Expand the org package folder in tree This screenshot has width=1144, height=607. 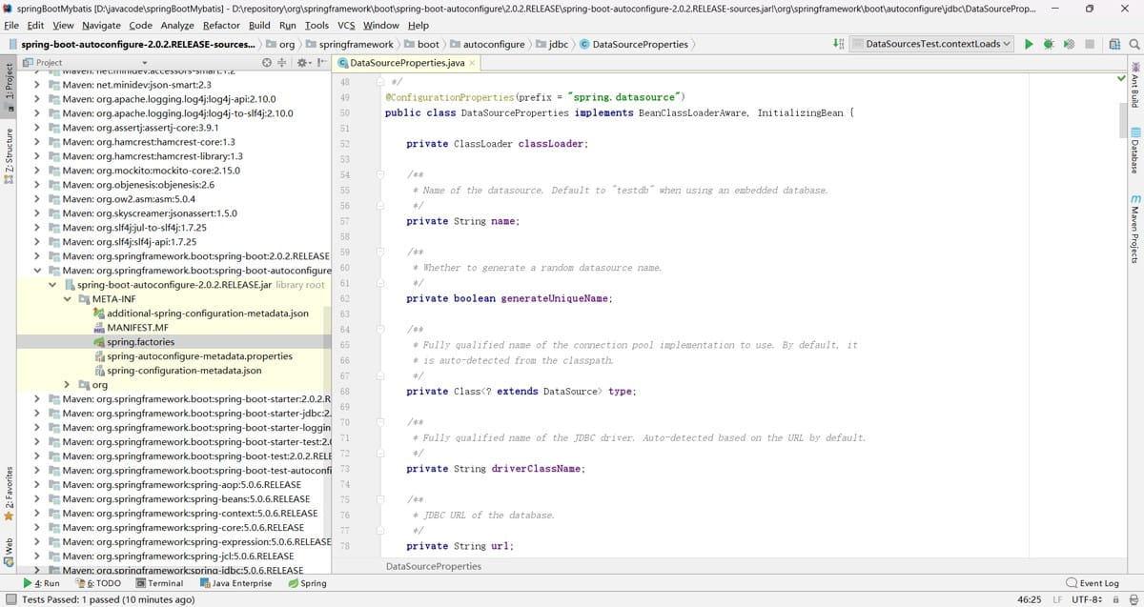[x=69, y=385]
